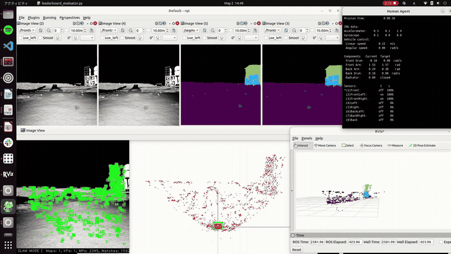Open rqt Perspectives menu

coord(69,17)
